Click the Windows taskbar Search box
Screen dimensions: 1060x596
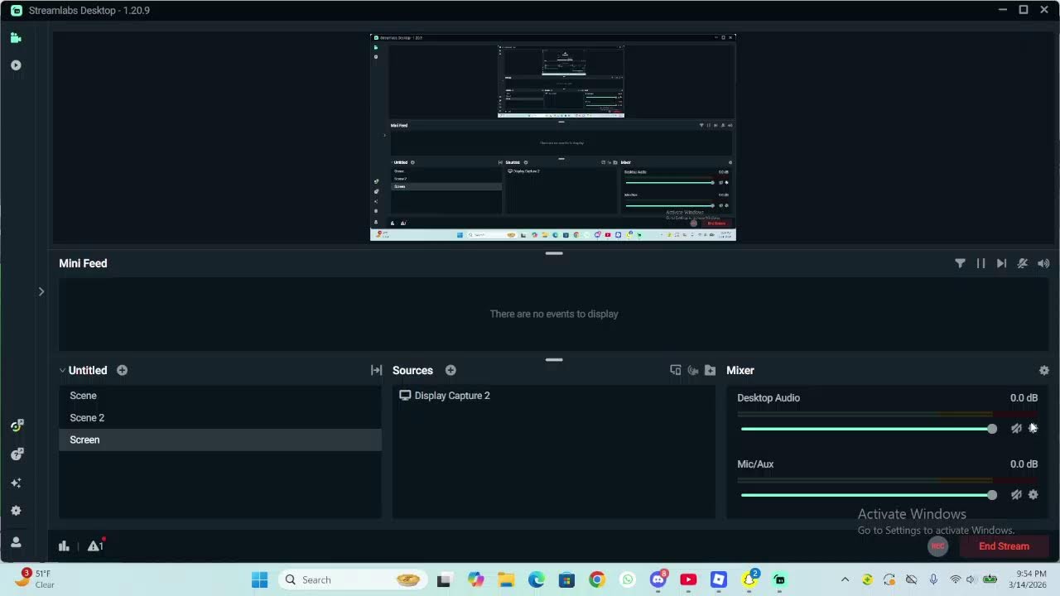click(x=354, y=579)
